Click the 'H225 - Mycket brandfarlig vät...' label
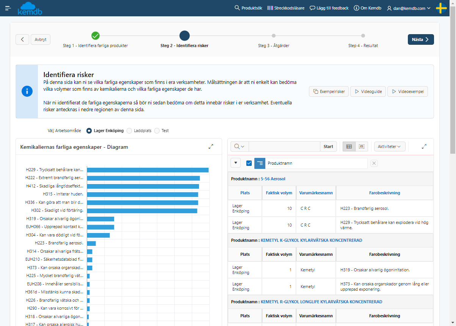Viewport: 456px width, 326px height. tap(55, 276)
